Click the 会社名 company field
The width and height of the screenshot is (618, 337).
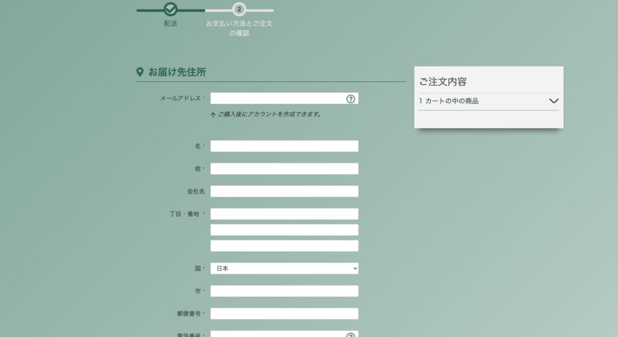[x=284, y=191]
